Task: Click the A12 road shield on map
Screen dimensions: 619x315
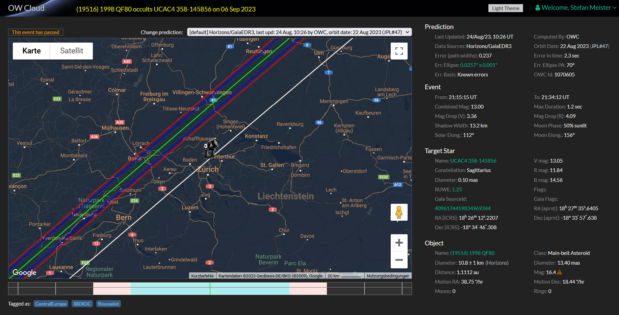Action: click(x=398, y=185)
